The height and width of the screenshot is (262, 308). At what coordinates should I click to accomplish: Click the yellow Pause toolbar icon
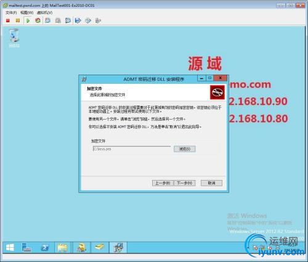(18, 20)
